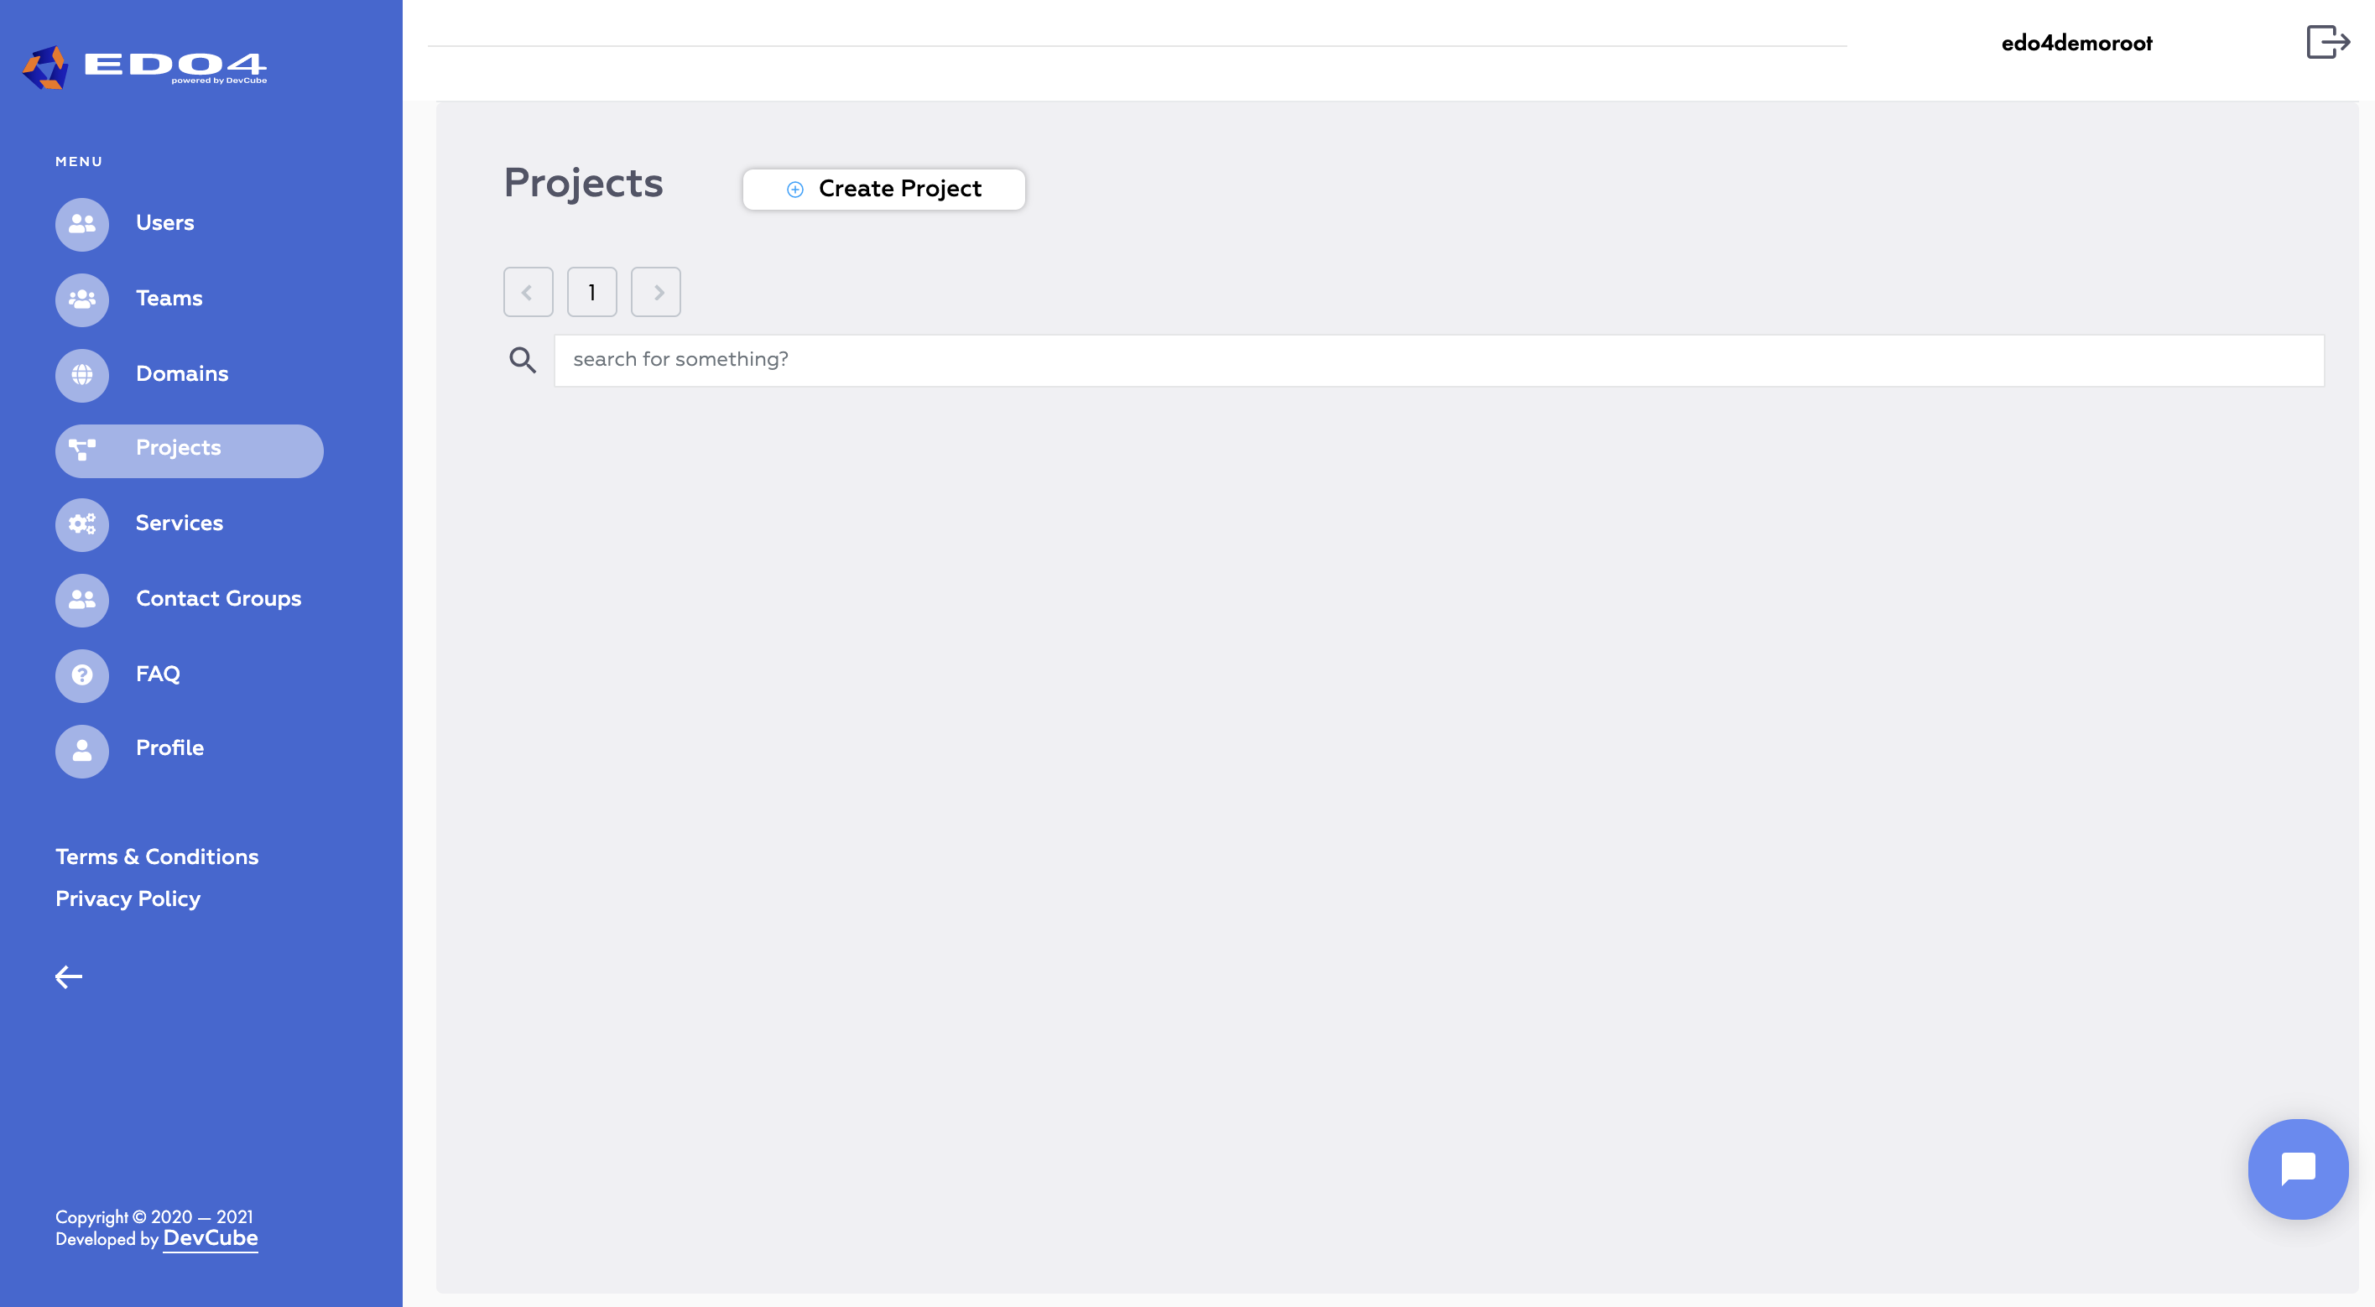Click the Contact Groups icon
This screenshot has height=1307, width=2375.
[82, 600]
